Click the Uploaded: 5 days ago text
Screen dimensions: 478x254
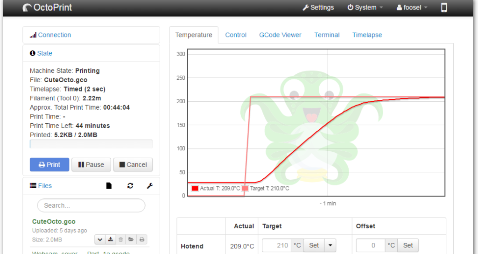click(x=59, y=231)
